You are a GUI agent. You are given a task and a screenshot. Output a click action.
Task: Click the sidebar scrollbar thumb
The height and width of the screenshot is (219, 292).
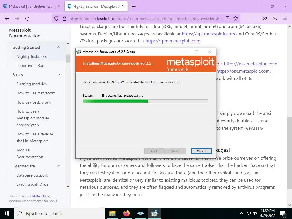tap(68, 58)
